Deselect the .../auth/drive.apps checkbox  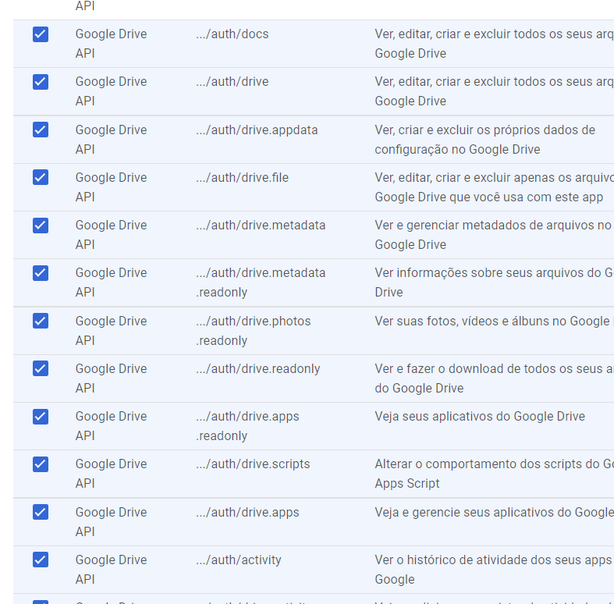[x=41, y=512]
